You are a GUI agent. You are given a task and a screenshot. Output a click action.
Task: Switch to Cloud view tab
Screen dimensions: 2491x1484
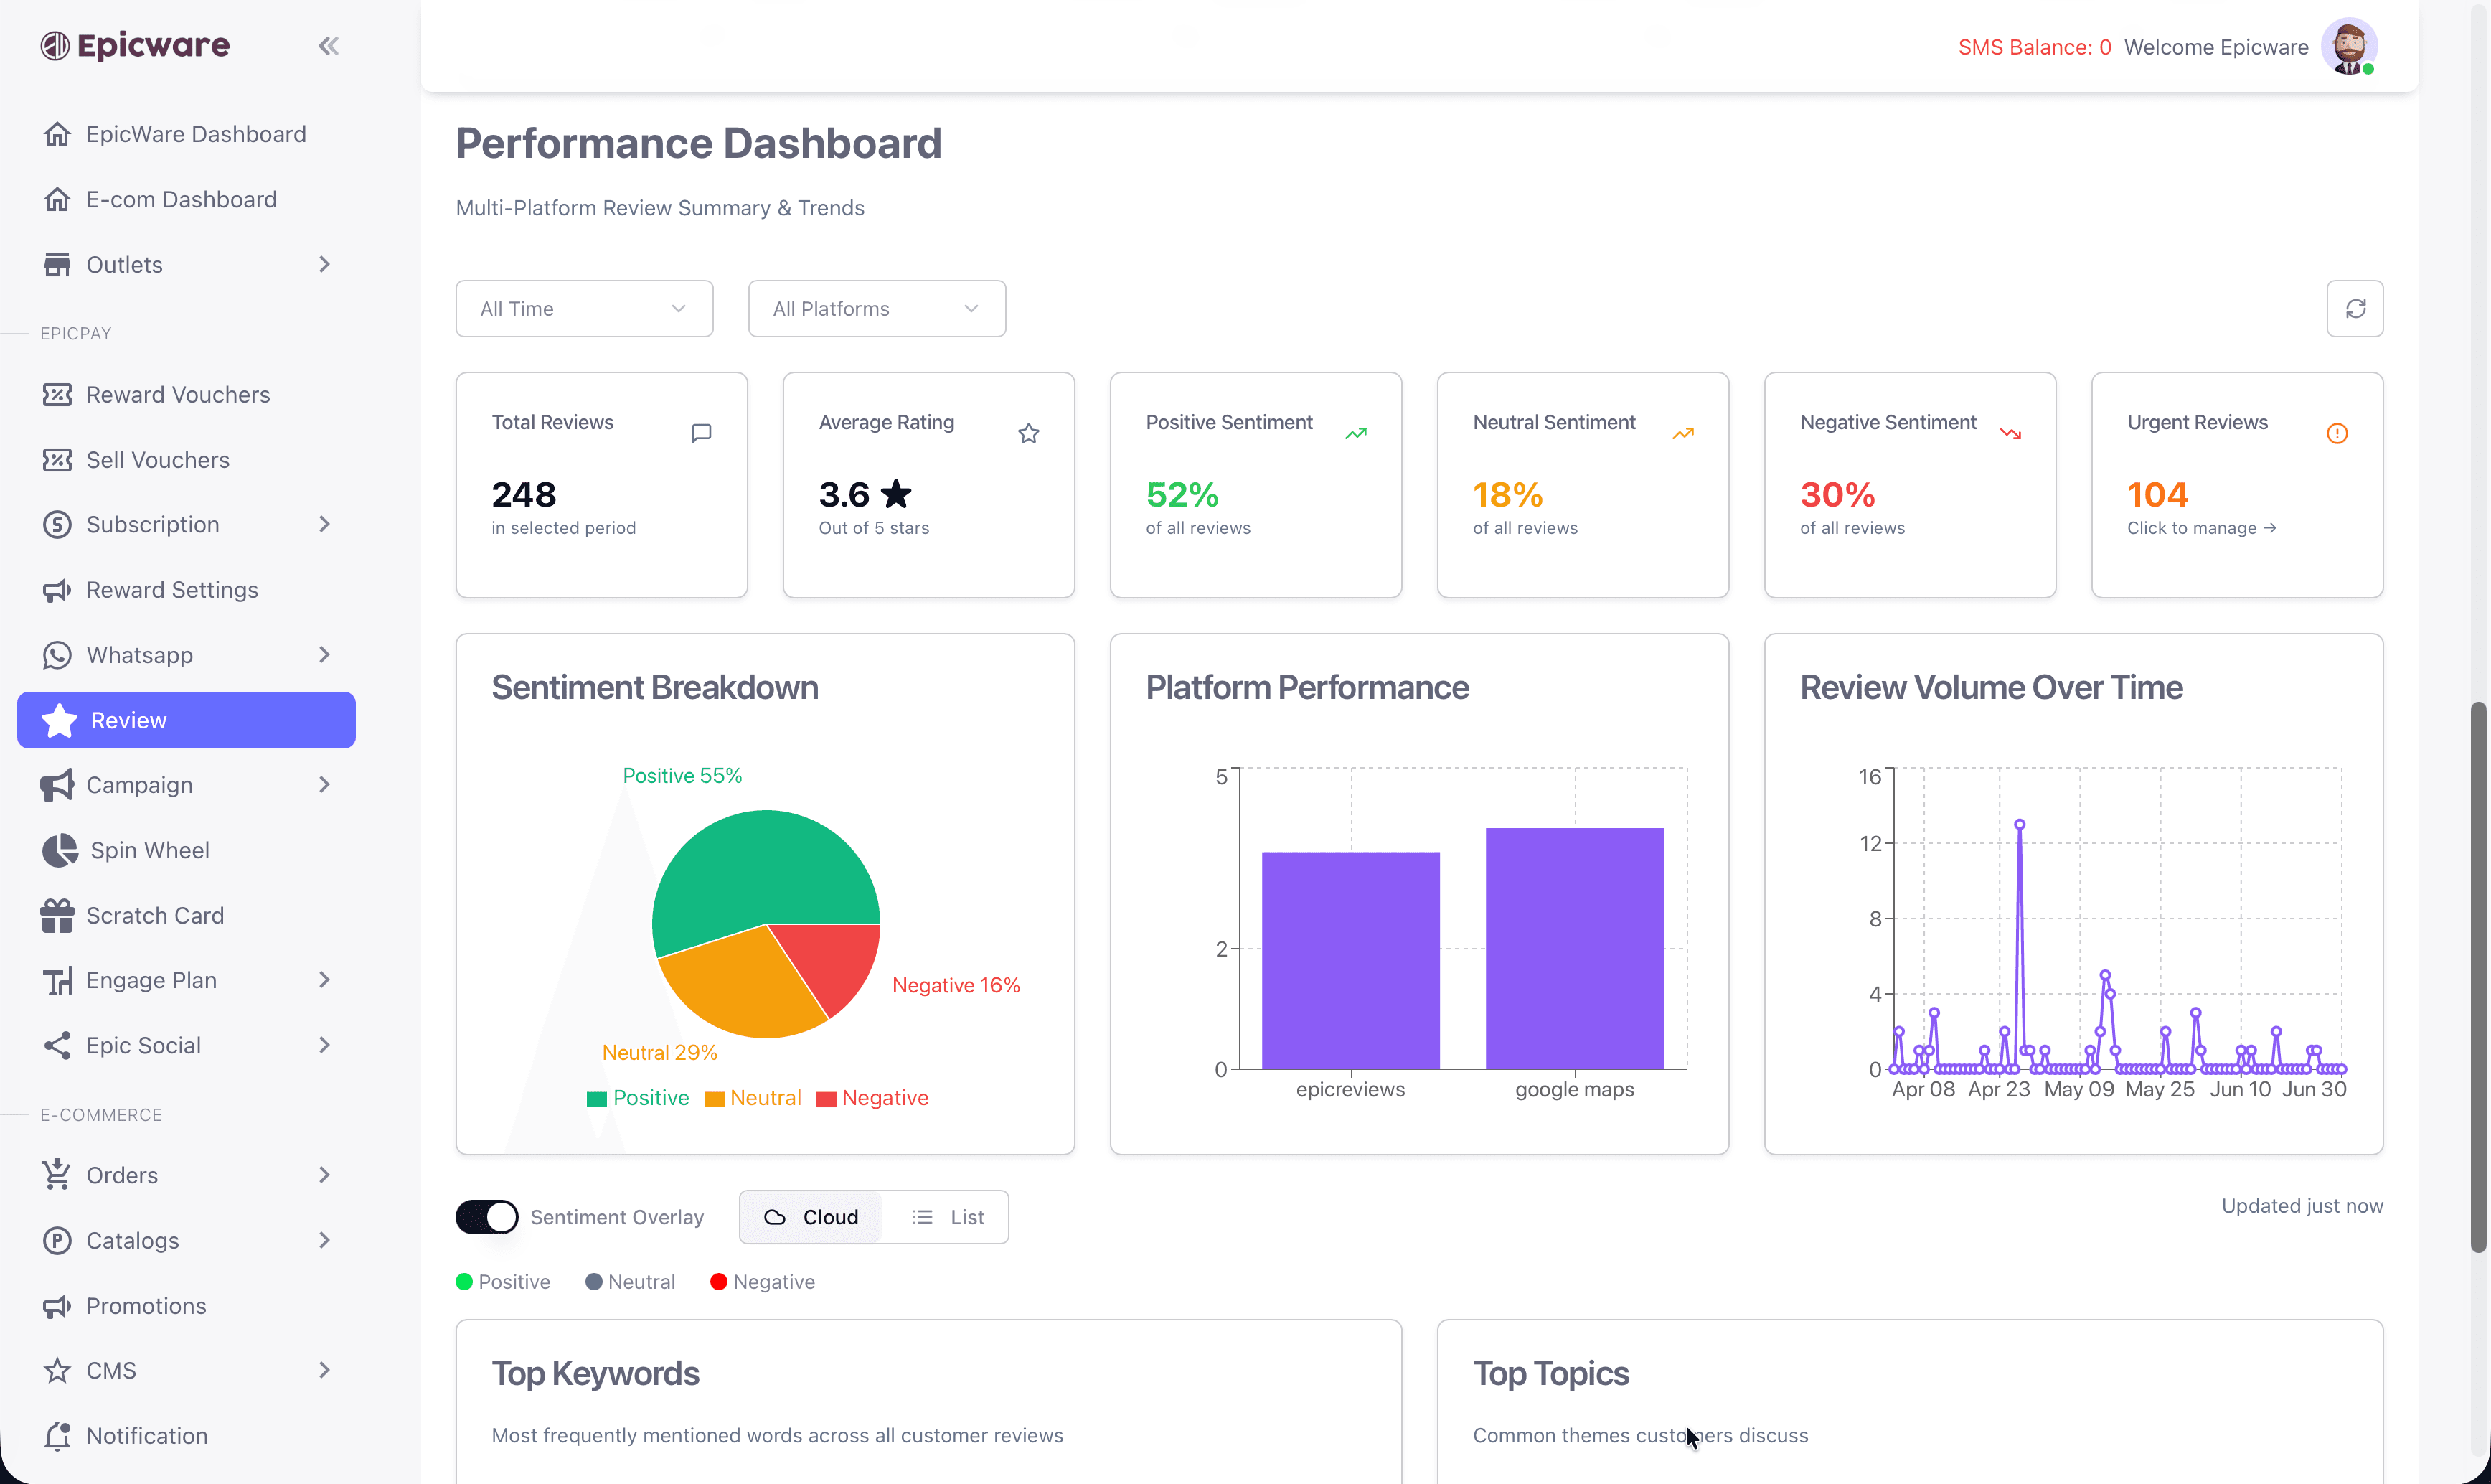811,1217
